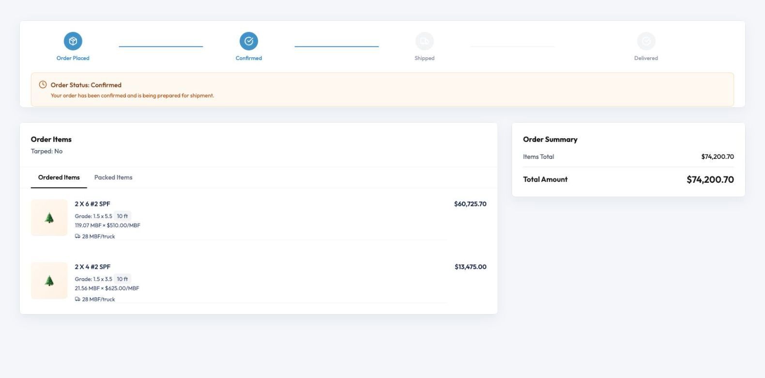The height and width of the screenshot is (378, 765).
Task: Click the Shipped step label
Action: pos(425,58)
